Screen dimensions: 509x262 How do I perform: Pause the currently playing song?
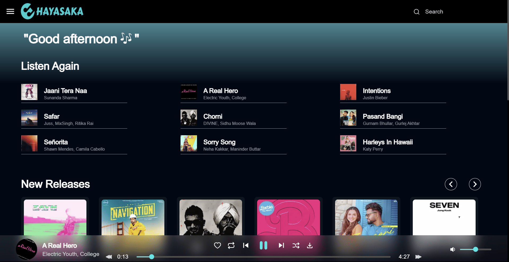click(264, 245)
